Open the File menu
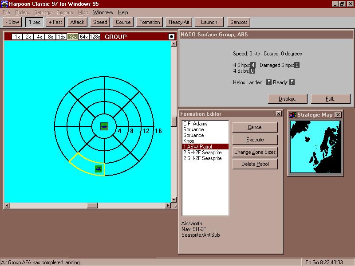 coord(6,12)
